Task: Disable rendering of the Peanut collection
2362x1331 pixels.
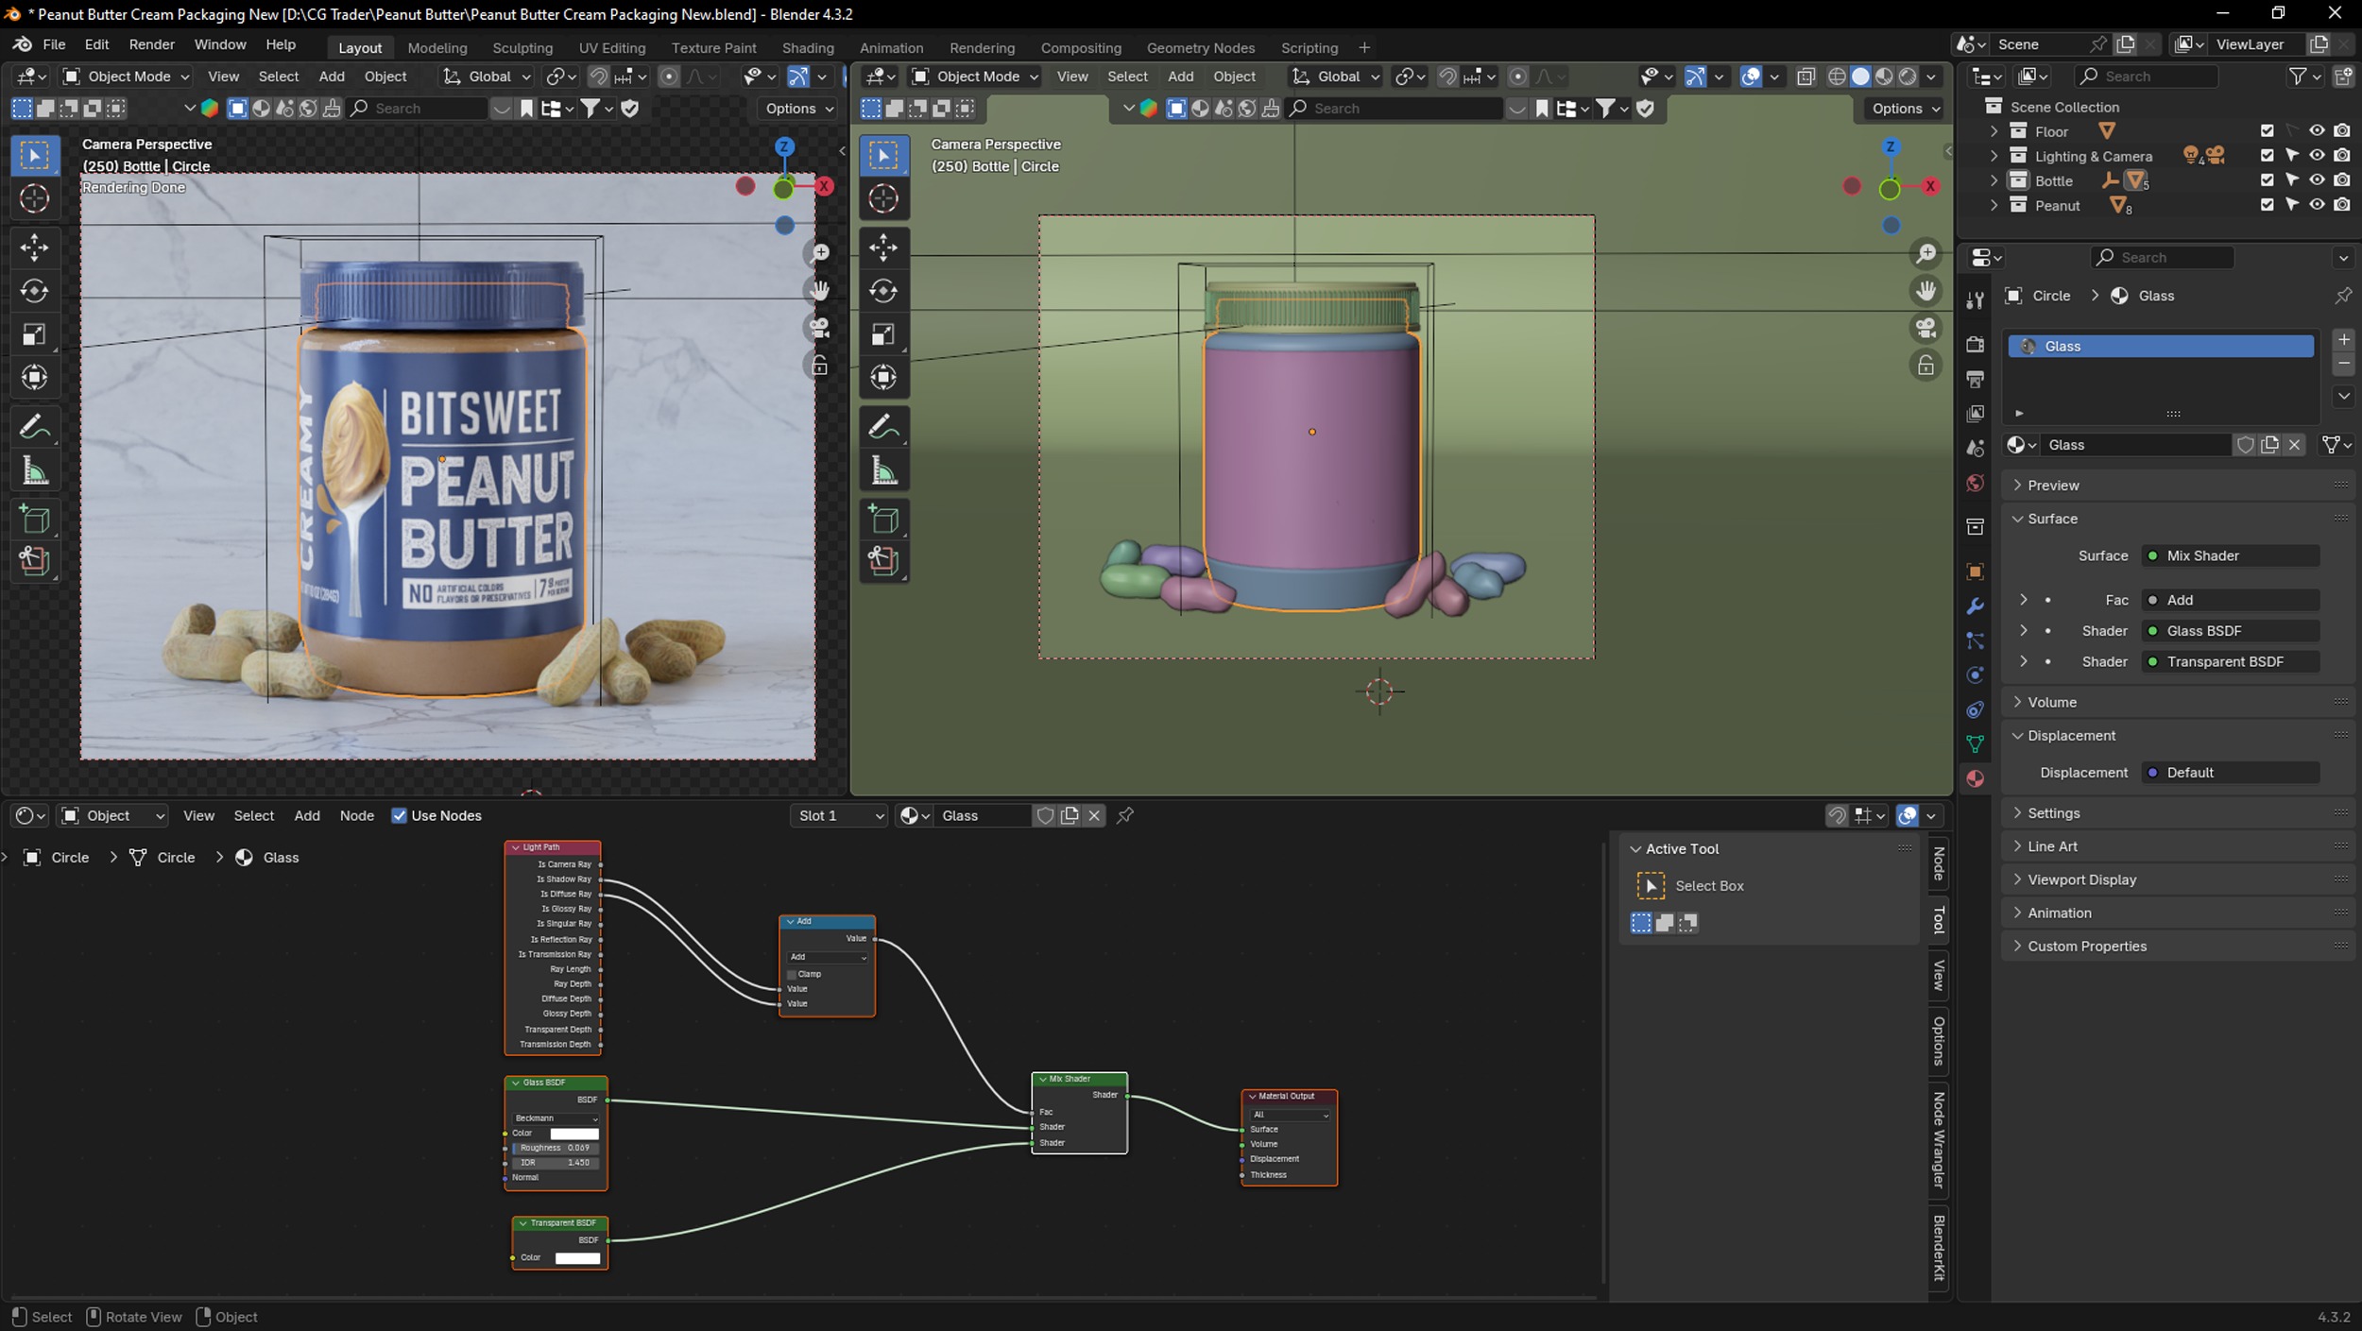Action: click(x=2341, y=205)
